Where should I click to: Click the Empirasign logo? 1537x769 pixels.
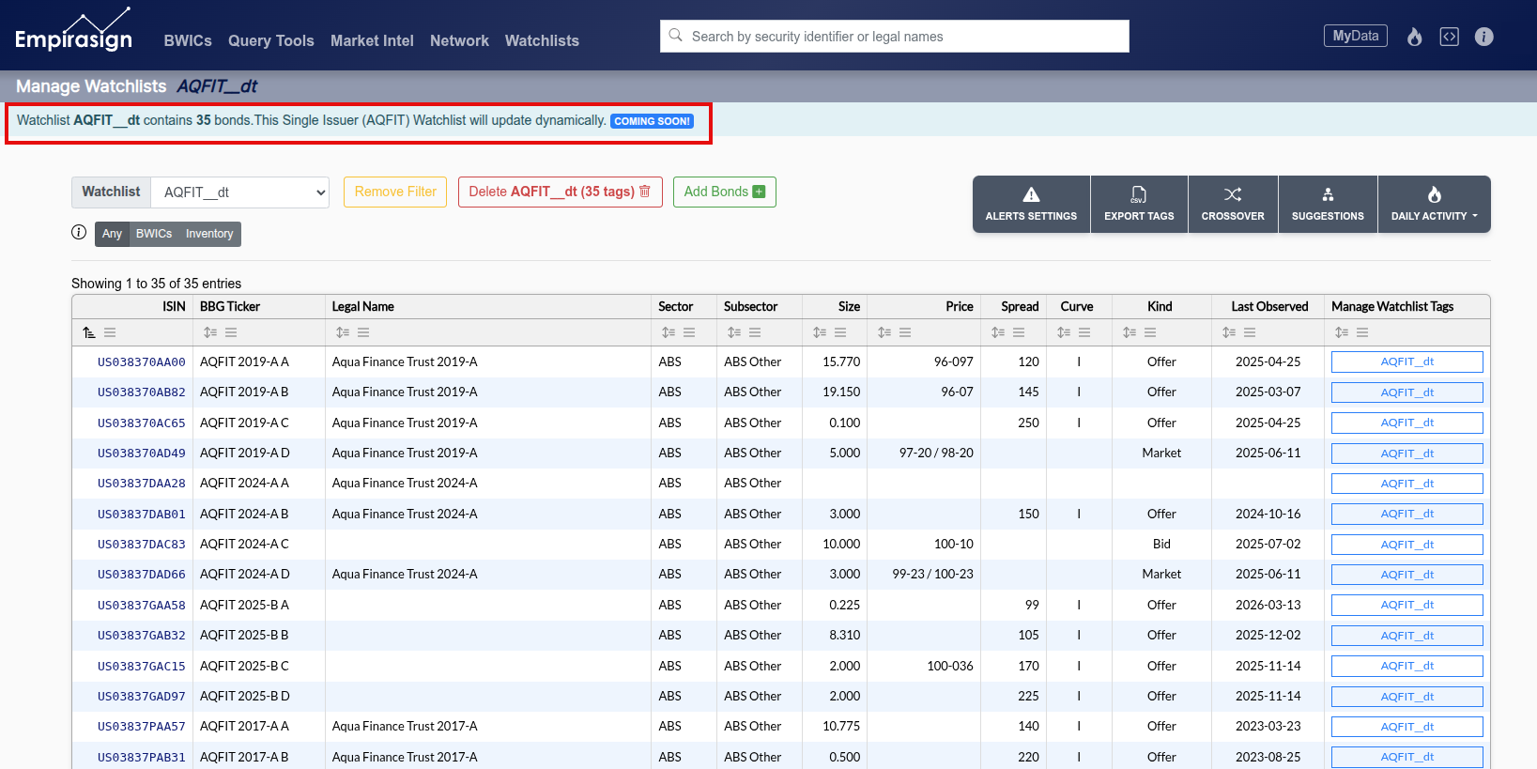tap(73, 31)
